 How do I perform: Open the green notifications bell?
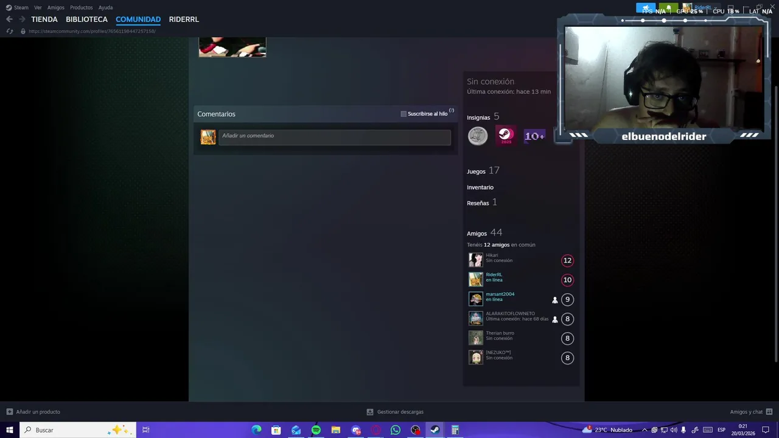[668, 8]
